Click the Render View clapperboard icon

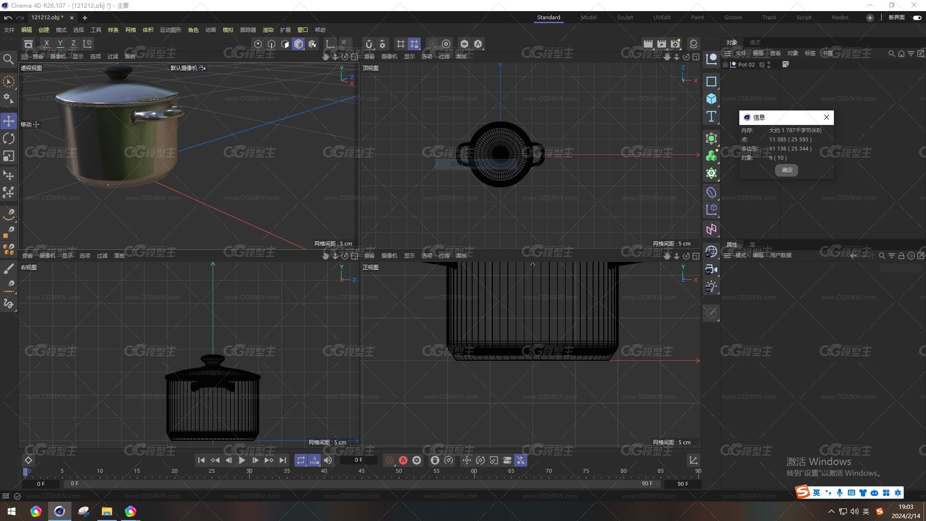[648, 44]
